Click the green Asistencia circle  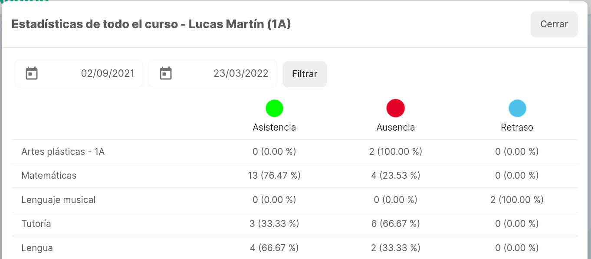pos(274,108)
